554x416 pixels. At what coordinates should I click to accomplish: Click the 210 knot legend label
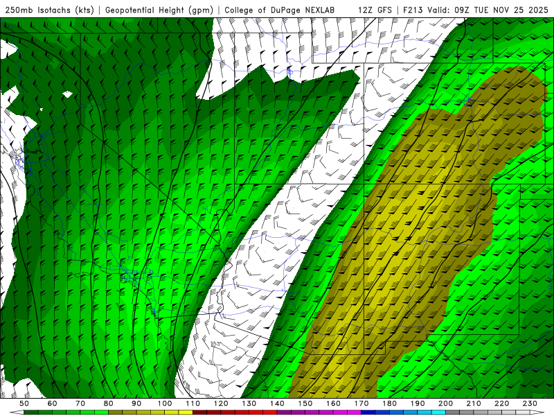tap(474, 404)
